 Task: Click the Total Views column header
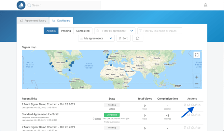[145, 99]
